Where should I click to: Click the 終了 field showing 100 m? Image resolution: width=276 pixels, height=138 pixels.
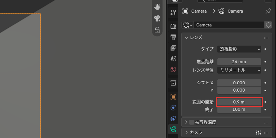pos(239,109)
